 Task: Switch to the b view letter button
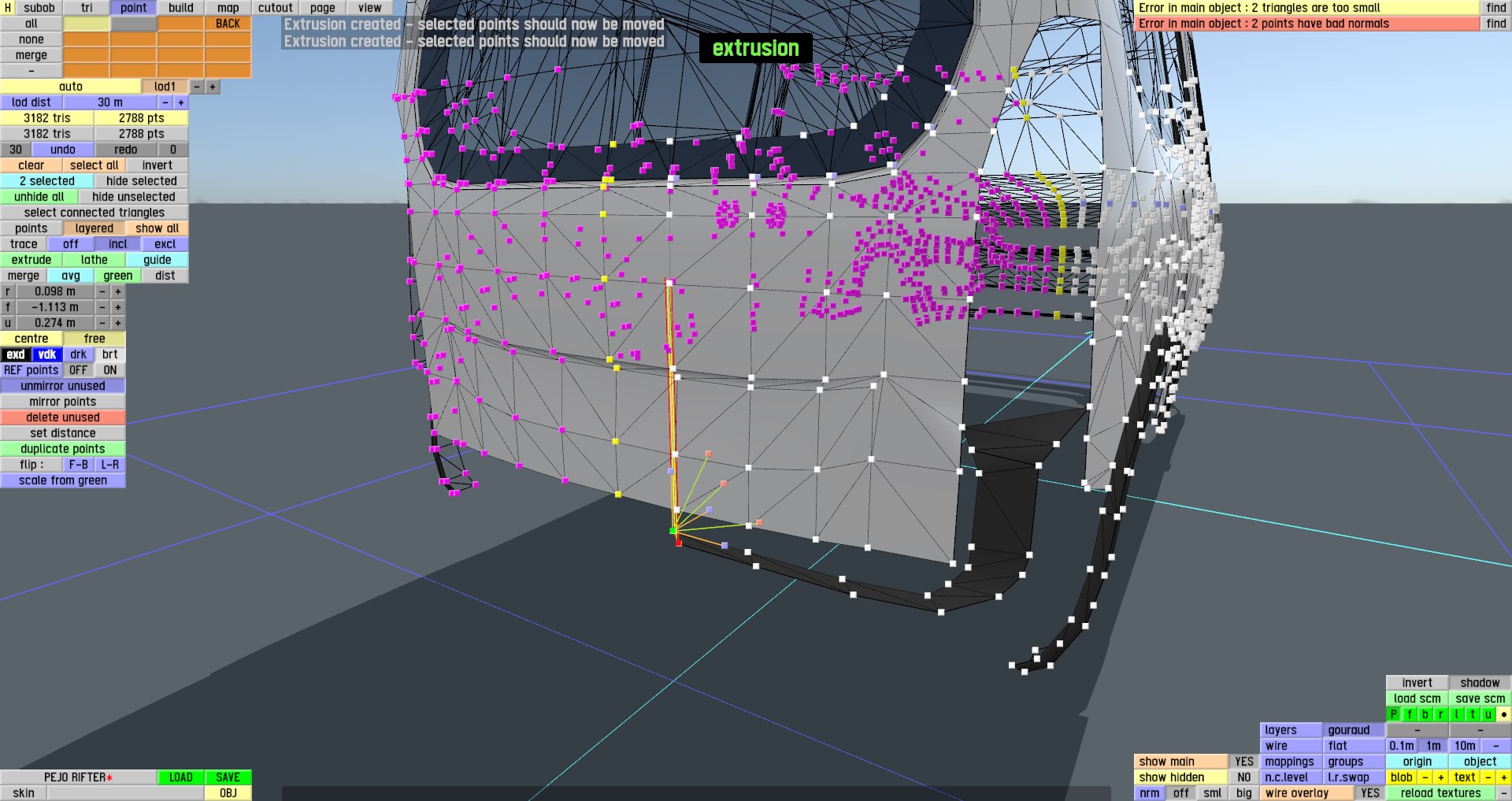click(x=1425, y=714)
